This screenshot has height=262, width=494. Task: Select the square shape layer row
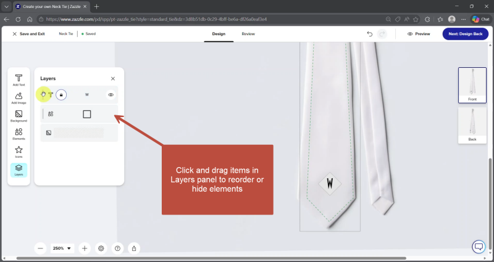point(79,114)
